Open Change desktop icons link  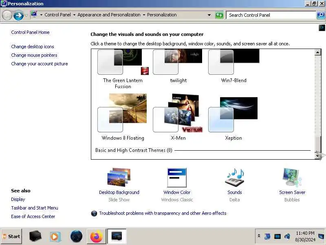[x=33, y=47]
